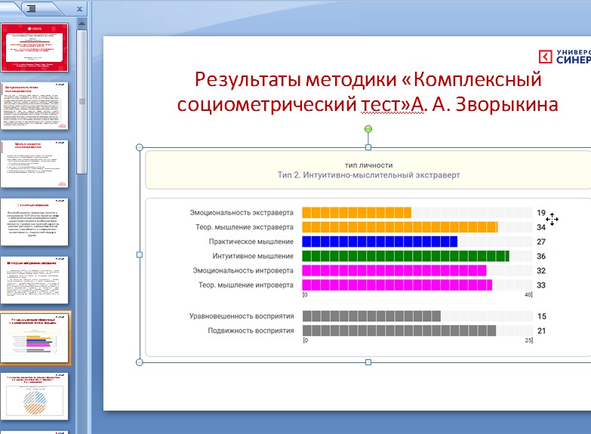Viewport: 591px width, 434px height.
Task: Click the picture's top-center square resize handle
Action: tap(368, 147)
